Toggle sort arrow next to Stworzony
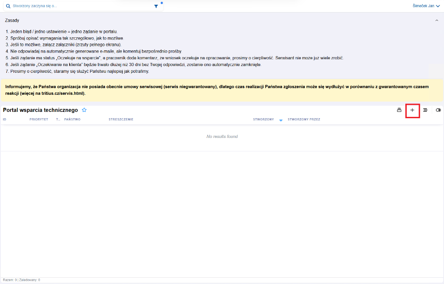The width and height of the screenshot is (444, 284). coord(281,120)
